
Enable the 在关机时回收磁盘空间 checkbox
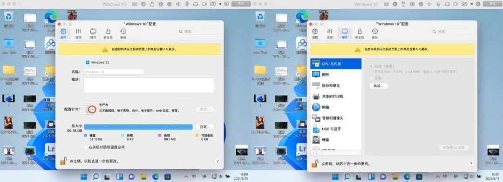86,147
